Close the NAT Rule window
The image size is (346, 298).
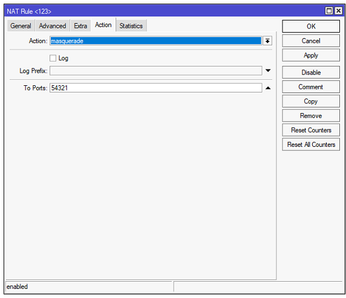click(339, 11)
